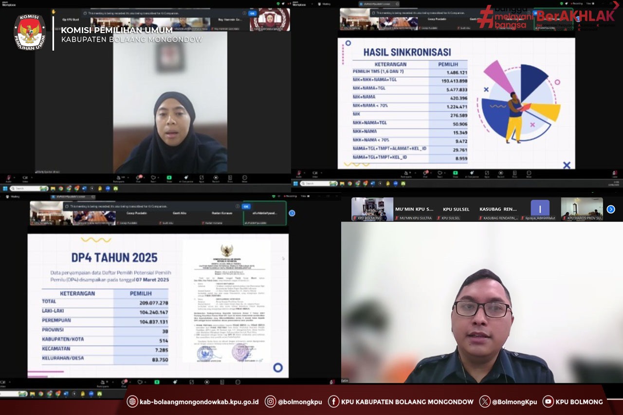Click OK on bottom-left recording notice

coord(246,206)
